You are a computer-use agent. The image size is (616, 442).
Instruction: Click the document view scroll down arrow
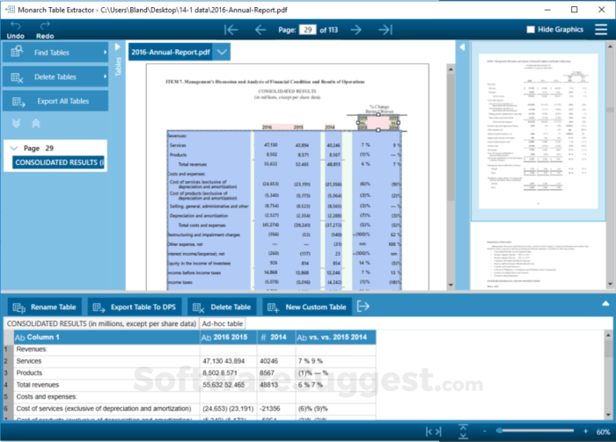[x=451, y=285]
